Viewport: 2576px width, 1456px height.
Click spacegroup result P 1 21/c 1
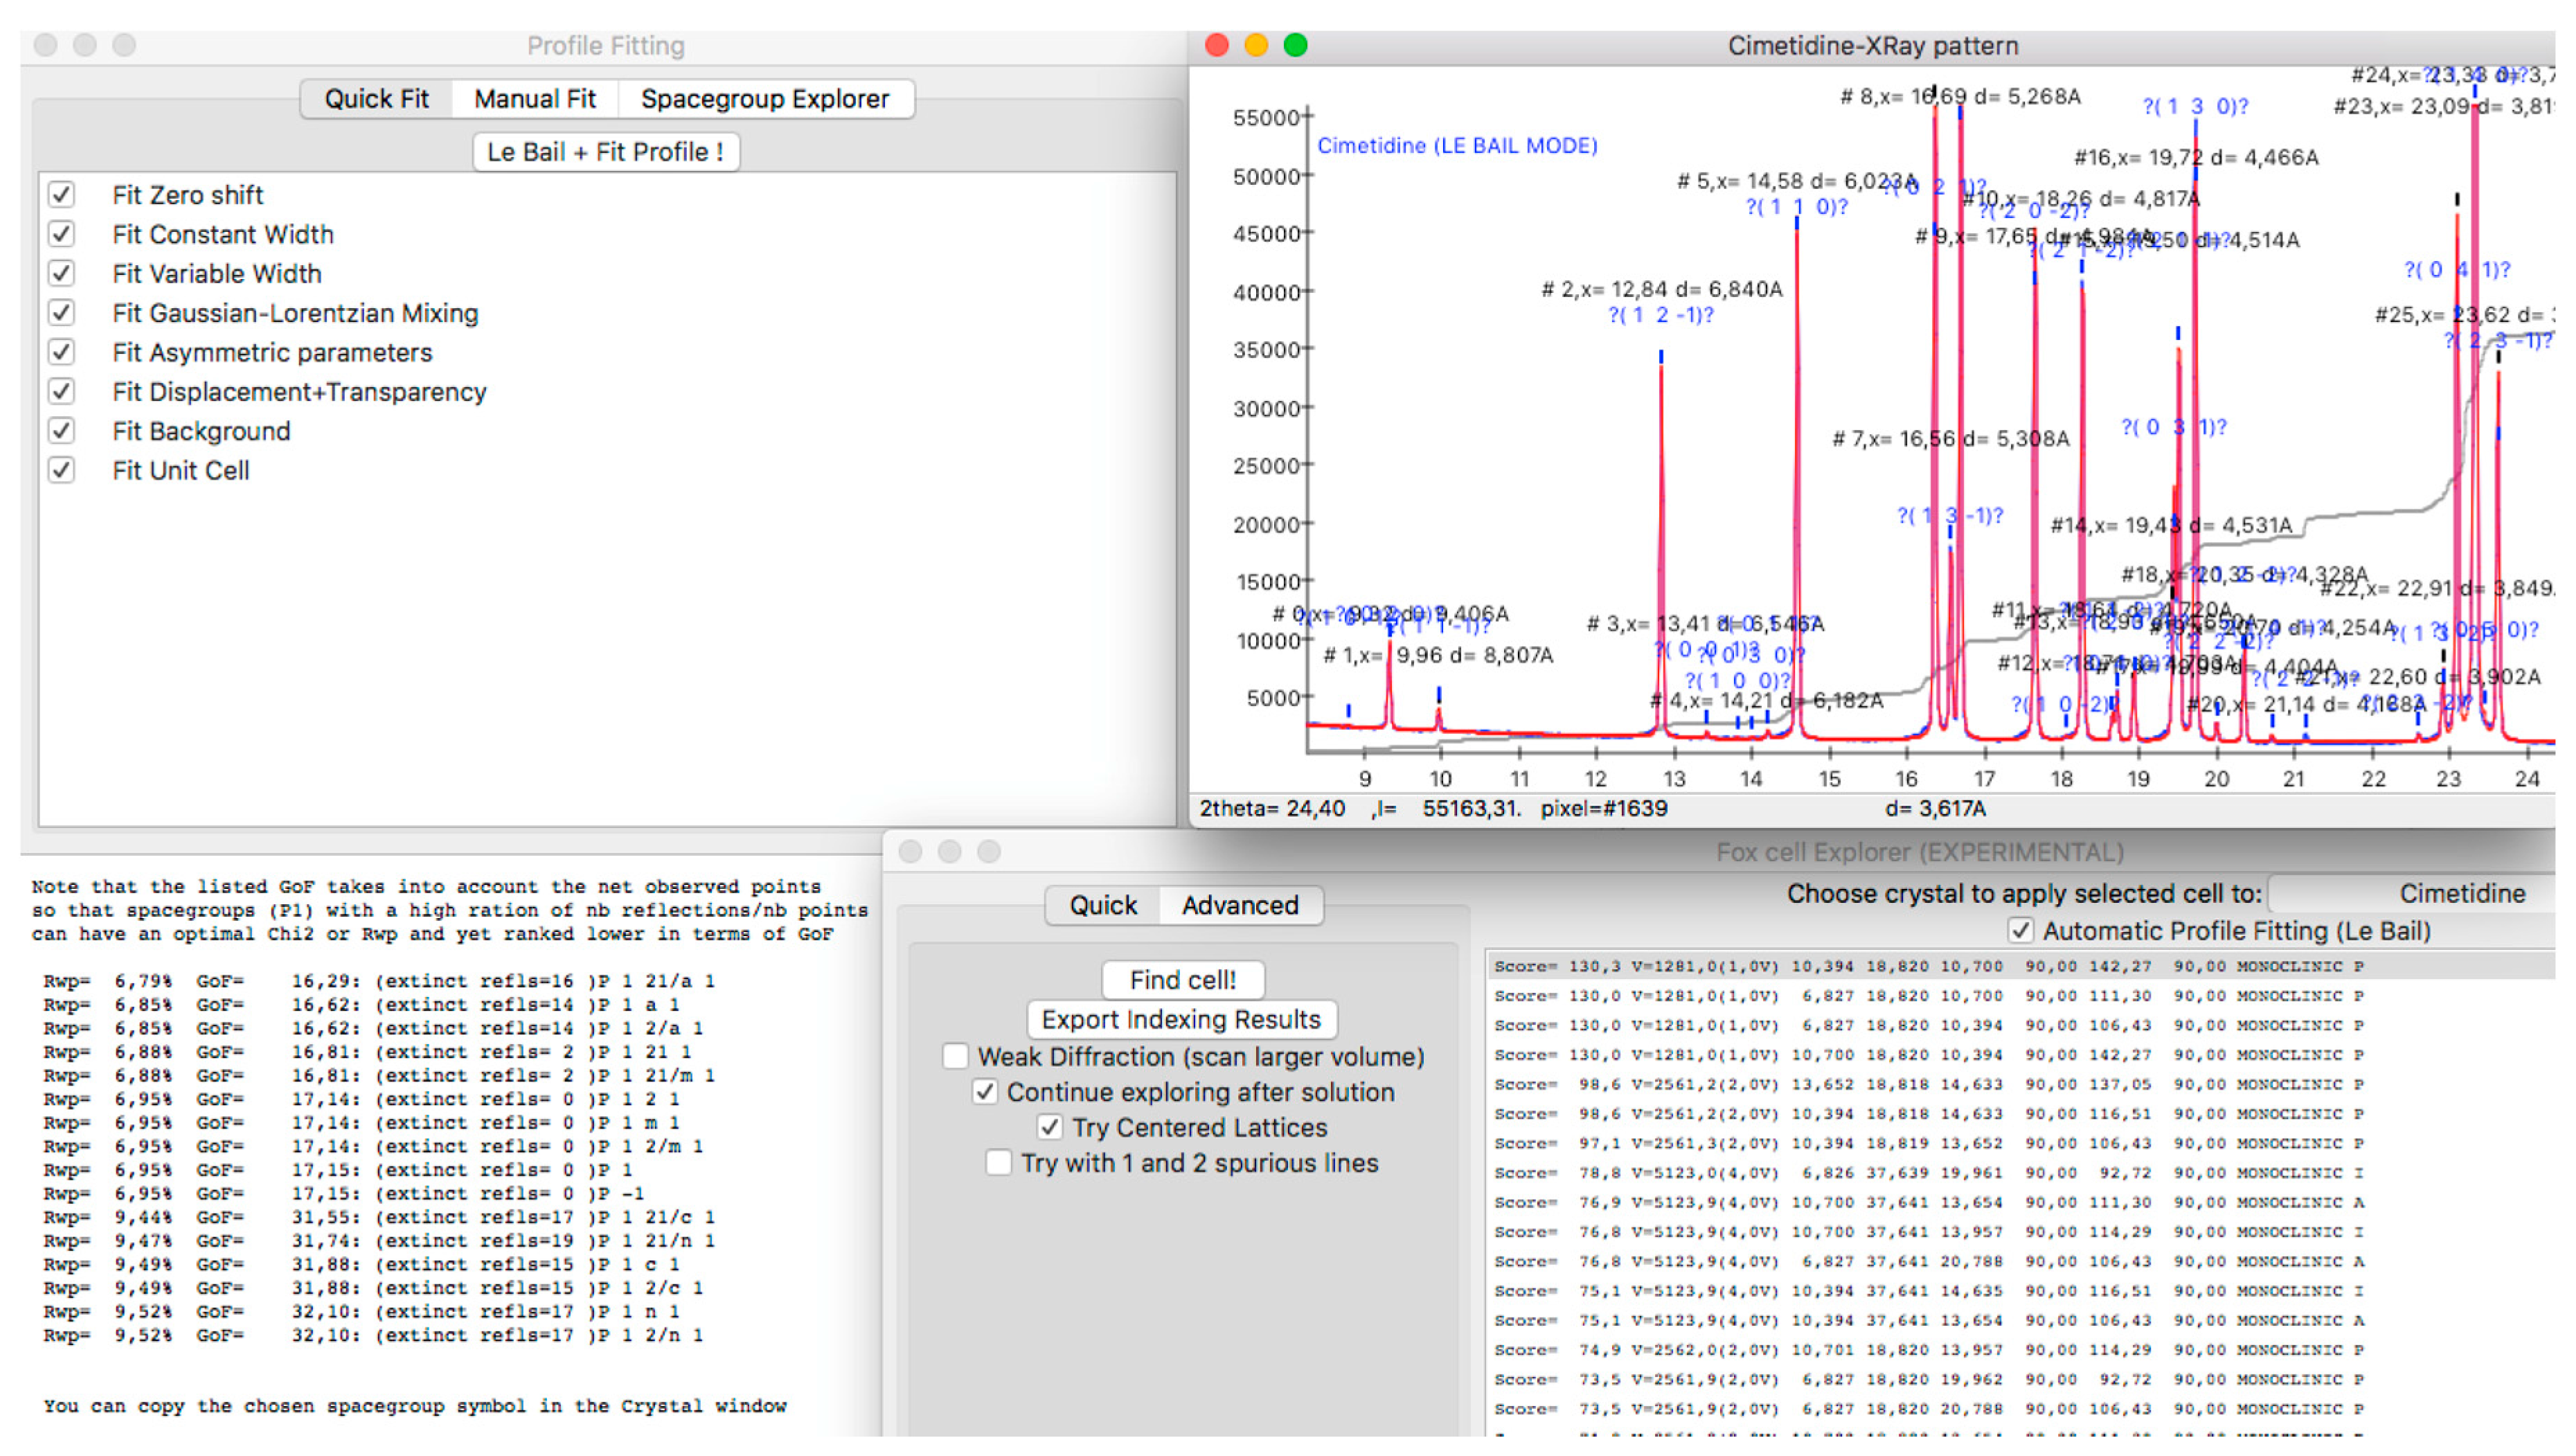point(380,1217)
